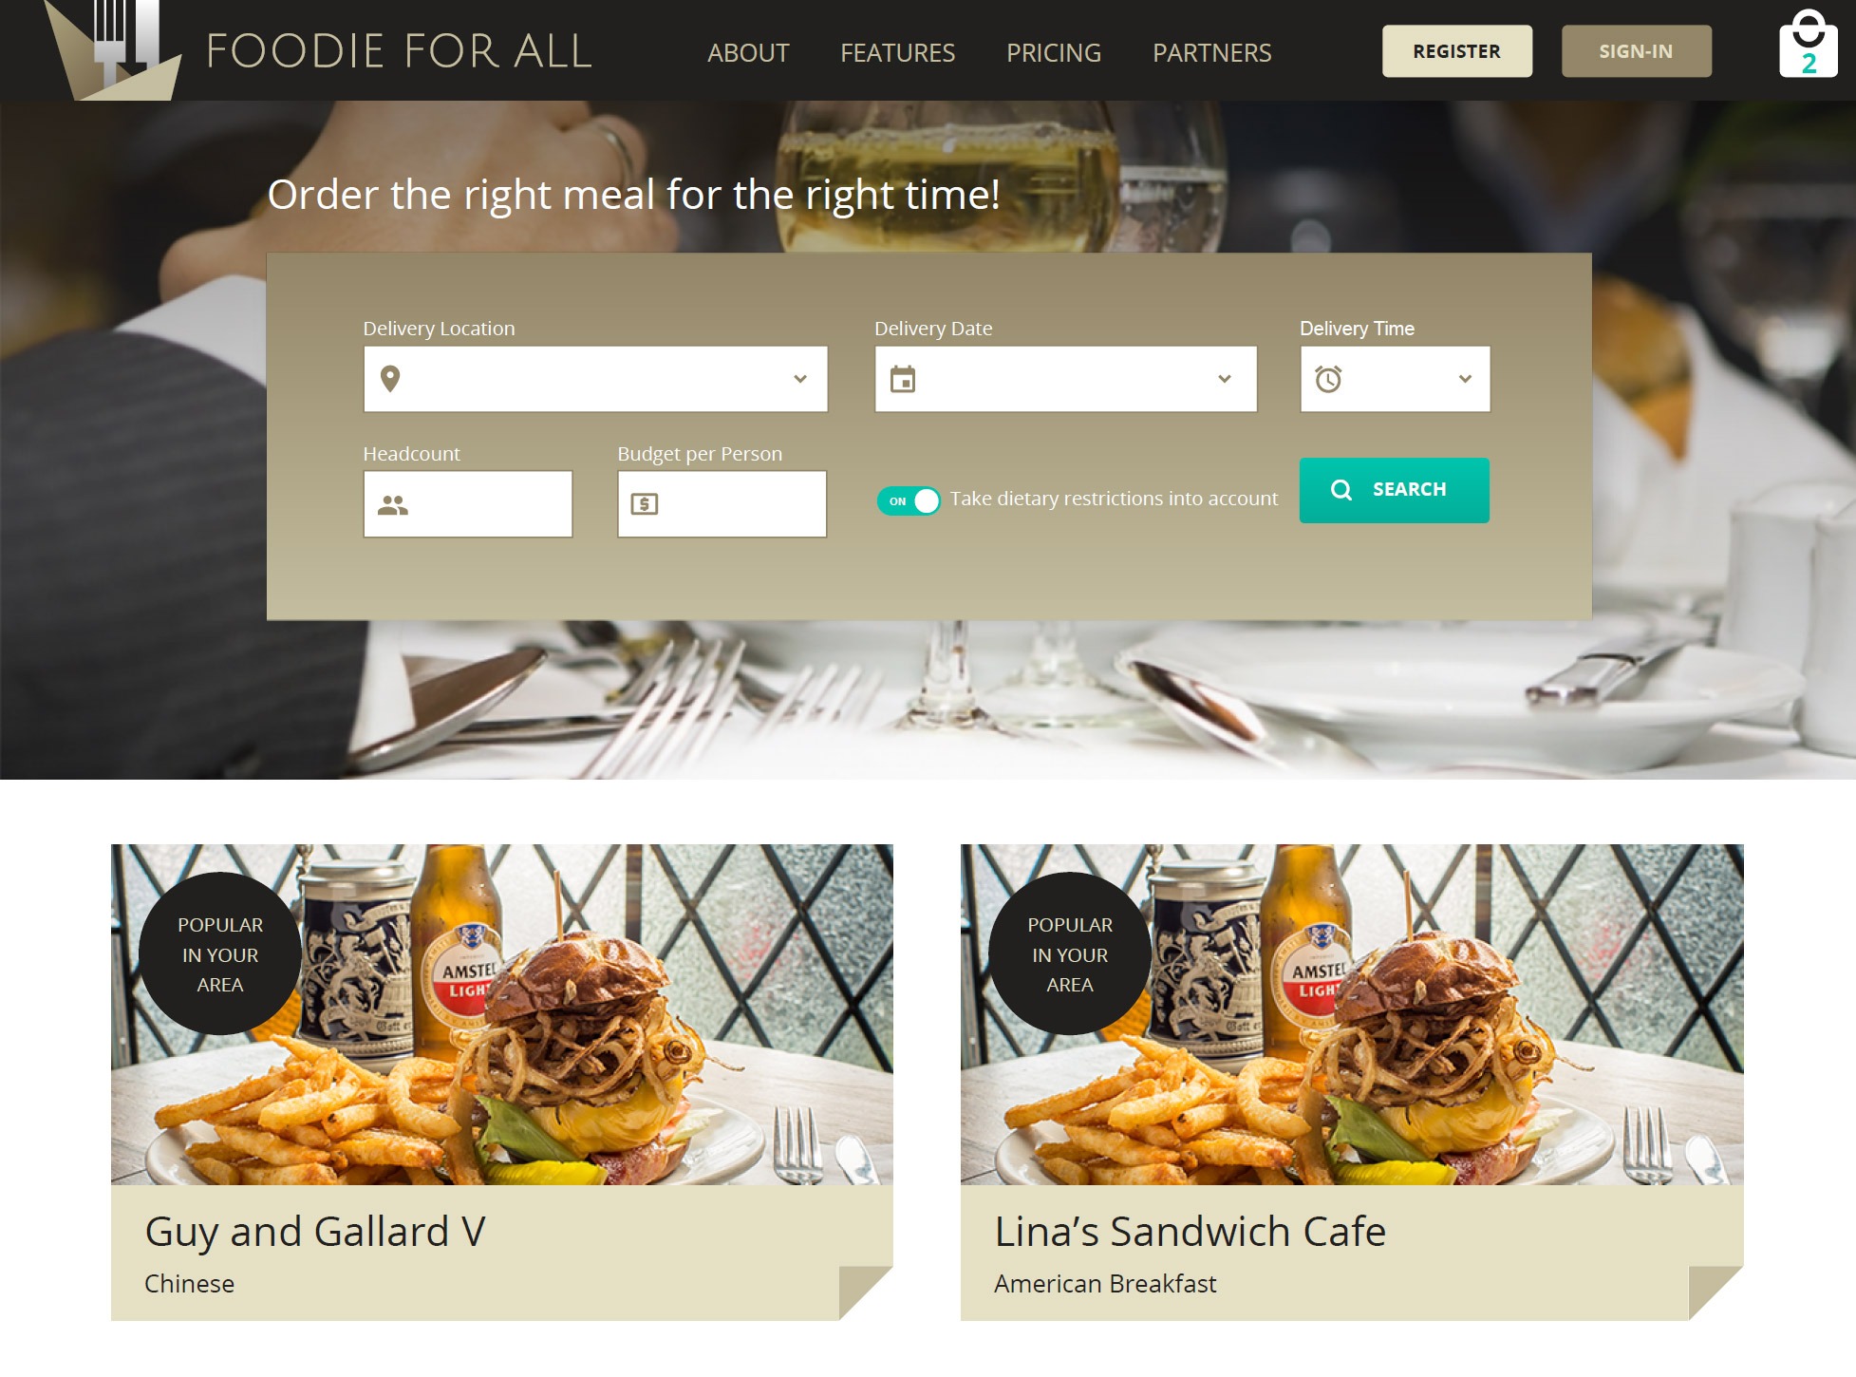The width and height of the screenshot is (1856, 1377).
Task: Toggle off the dietary restrictions switch
Action: pos(909,500)
